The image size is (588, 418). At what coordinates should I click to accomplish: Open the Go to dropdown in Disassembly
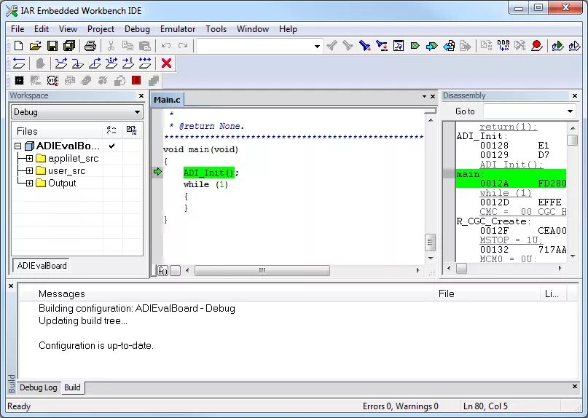pos(570,111)
